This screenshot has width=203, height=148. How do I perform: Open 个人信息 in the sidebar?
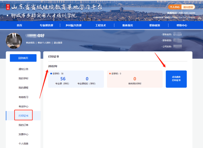click(23, 144)
